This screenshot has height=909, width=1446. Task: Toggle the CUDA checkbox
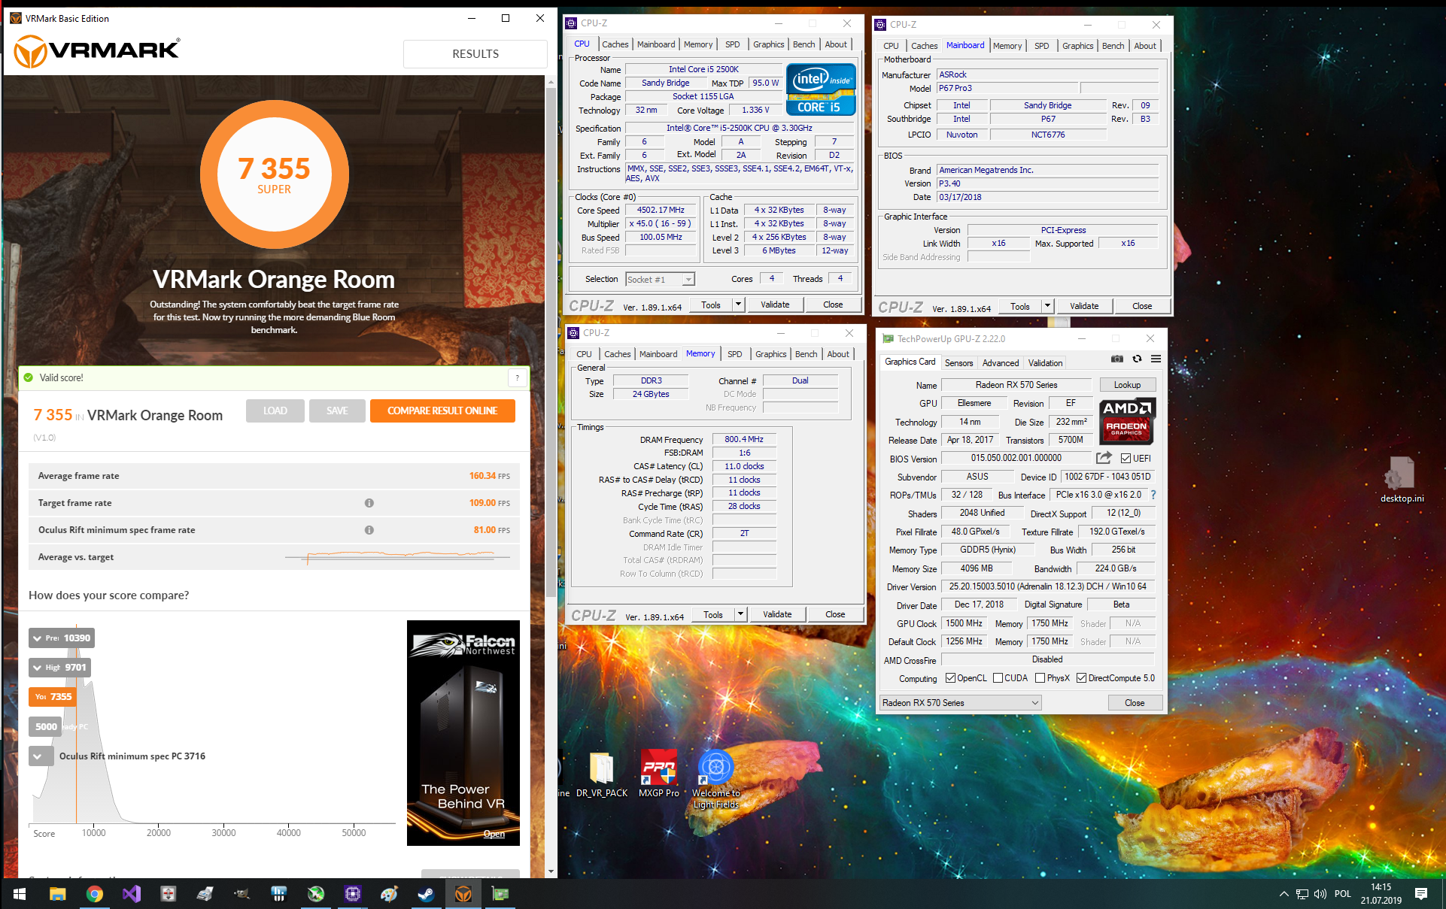point(998,678)
